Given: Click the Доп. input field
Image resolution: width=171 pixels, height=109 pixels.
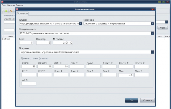Looking at the screenshot, I should 29,83.
